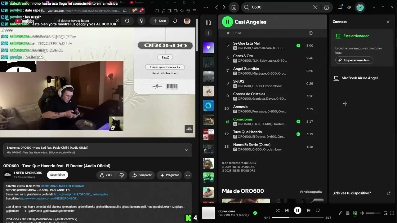Open Spotify three-dots app menu
Screen dimensions: 397x223
point(206,7)
